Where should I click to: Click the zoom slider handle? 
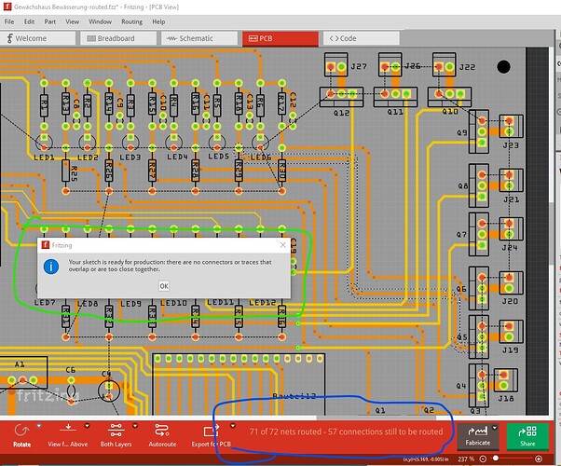point(496,459)
